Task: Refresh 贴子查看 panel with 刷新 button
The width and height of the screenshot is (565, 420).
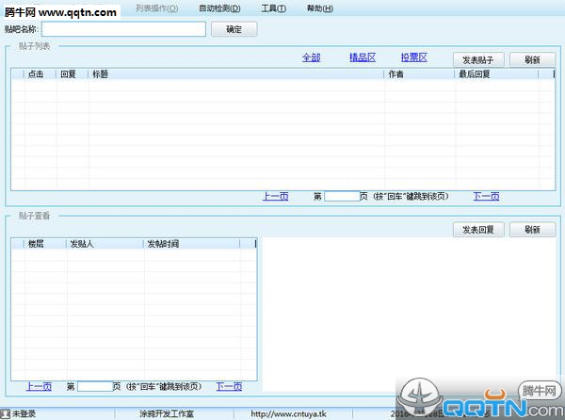Action: (533, 230)
